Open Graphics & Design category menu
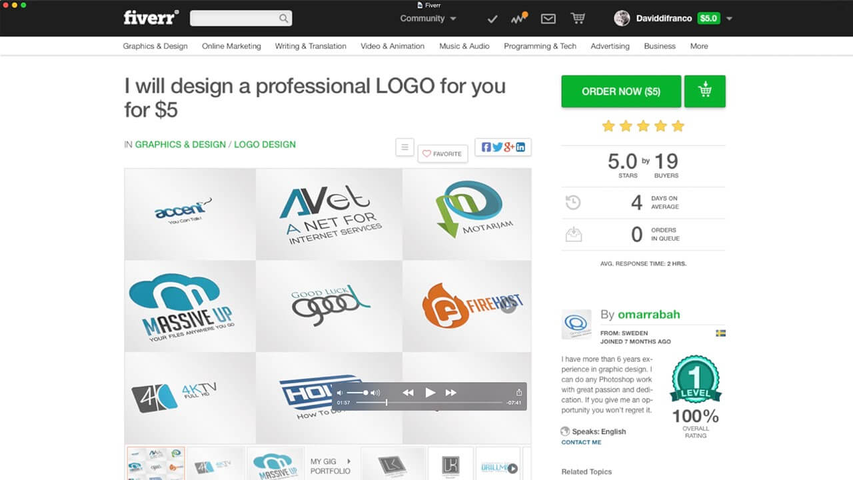This screenshot has height=480, width=853. (155, 46)
